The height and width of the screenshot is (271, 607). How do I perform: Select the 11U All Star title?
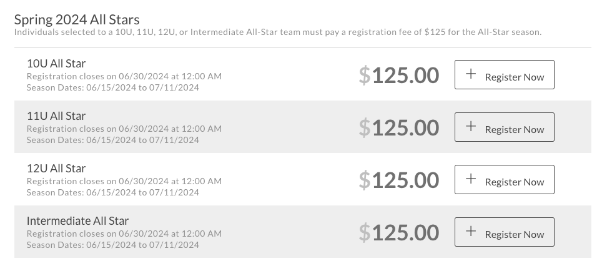tap(56, 116)
